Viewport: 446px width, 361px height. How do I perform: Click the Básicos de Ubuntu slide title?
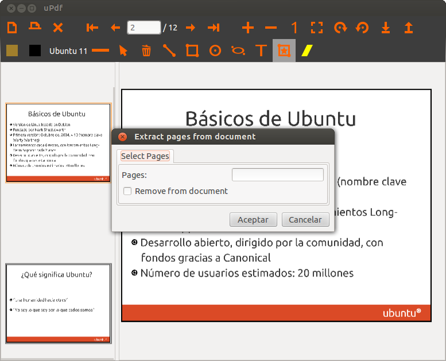tap(270, 119)
